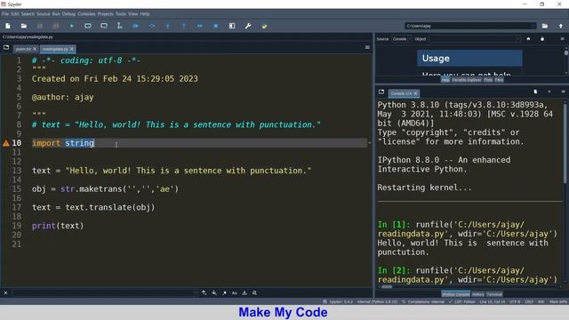
Task: Open the Help pane options hamburger menu
Action: 563,39
